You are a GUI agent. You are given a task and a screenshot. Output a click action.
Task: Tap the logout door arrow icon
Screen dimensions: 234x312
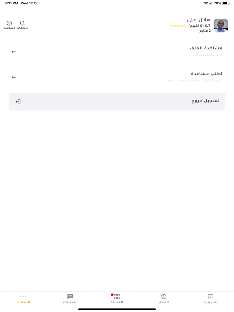18,102
